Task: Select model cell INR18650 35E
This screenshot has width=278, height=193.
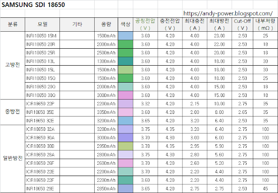Action: [43, 112]
